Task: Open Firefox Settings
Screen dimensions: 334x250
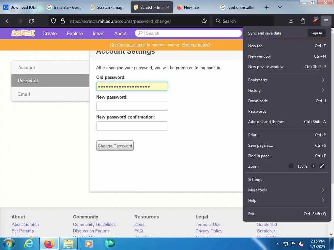Action: point(286,179)
